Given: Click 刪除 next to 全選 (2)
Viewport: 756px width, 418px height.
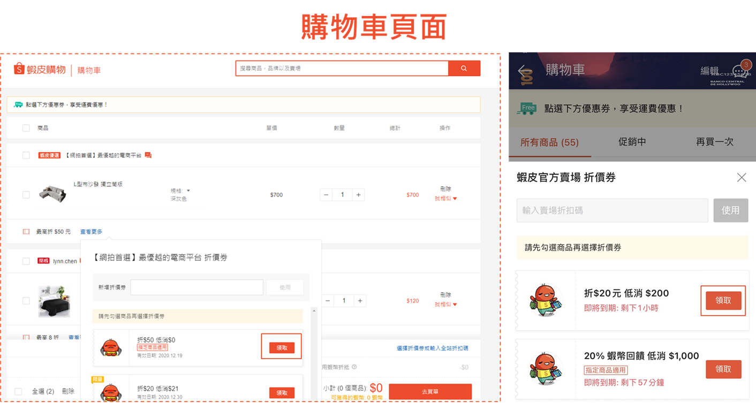Looking at the screenshot, I should [68, 391].
